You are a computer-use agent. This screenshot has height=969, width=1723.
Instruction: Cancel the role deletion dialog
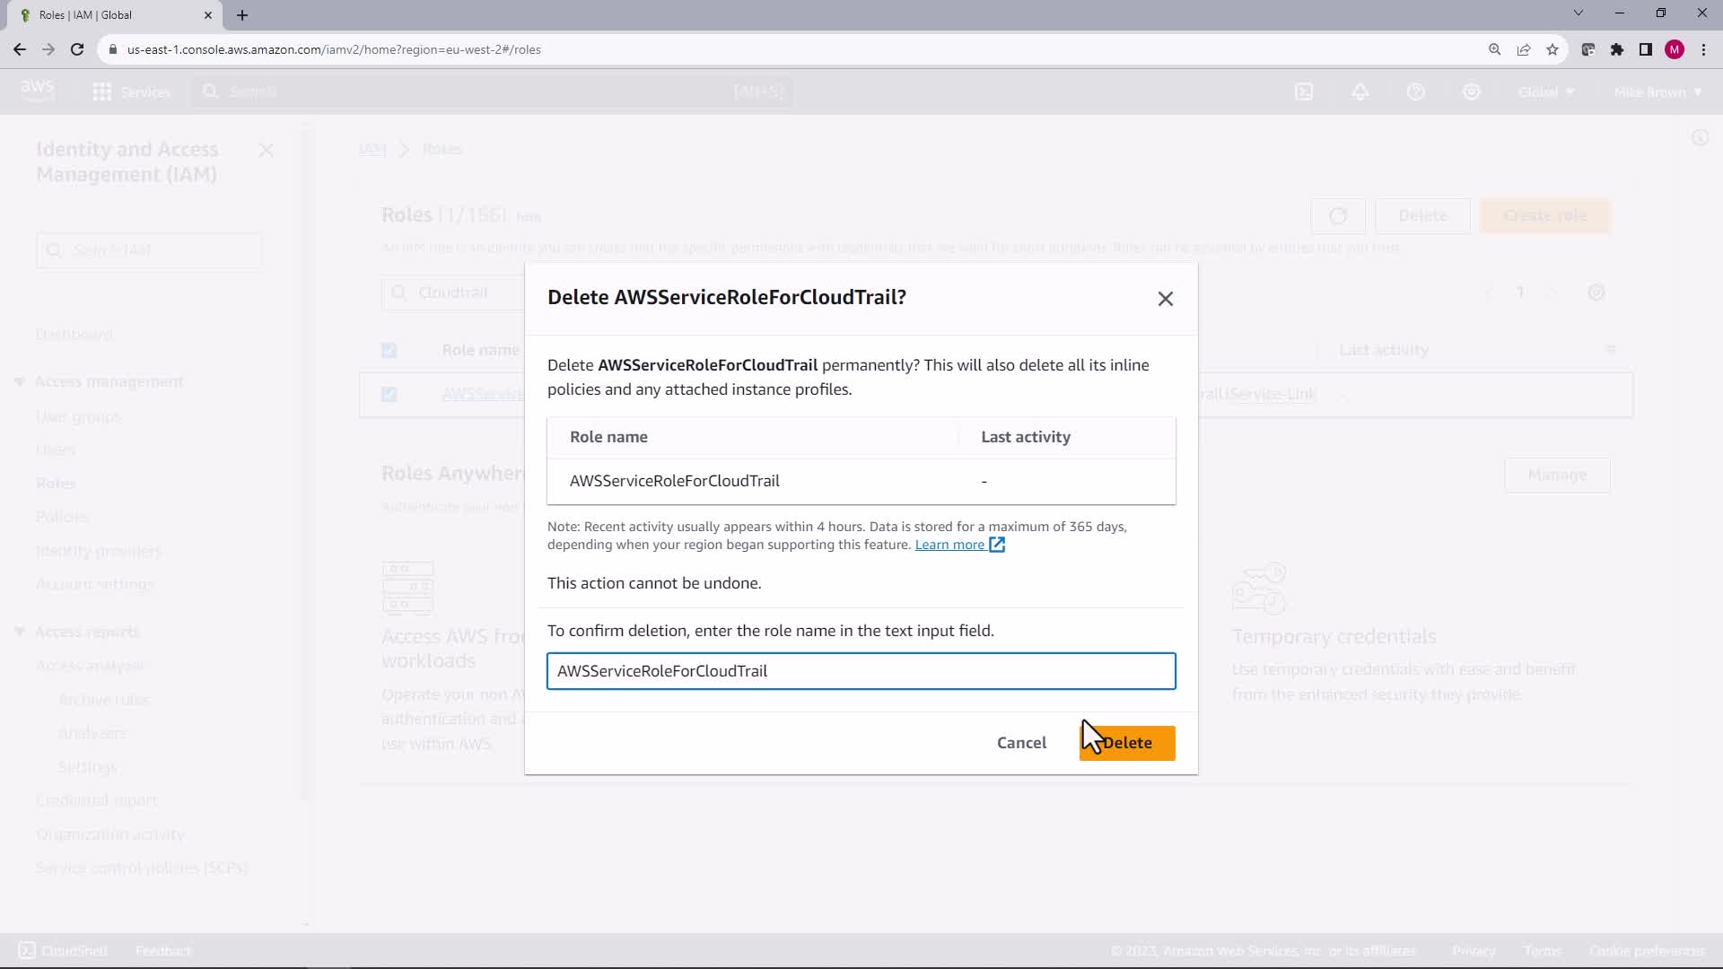pyautogui.click(x=1021, y=743)
